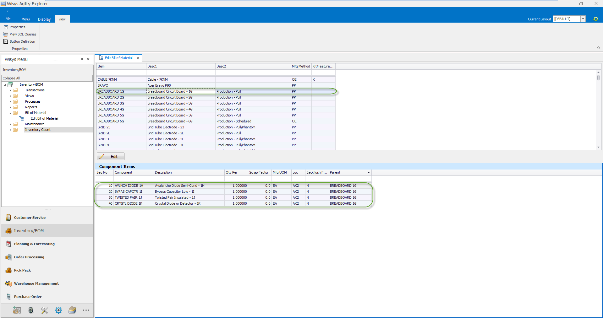Viewport: 603px width, 318px height.
Task: Switch to the Display ribbon tab
Action: click(x=44, y=19)
